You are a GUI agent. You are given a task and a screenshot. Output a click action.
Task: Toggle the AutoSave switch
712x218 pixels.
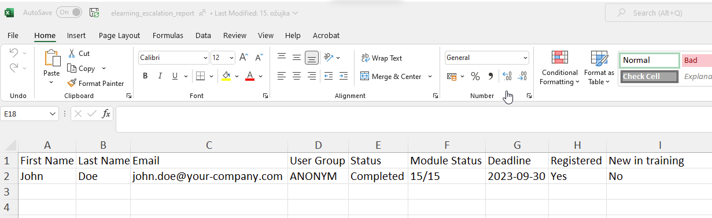(x=69, y=12)
